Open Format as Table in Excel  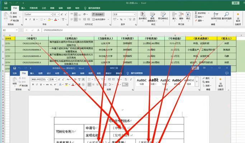(152, 17)
